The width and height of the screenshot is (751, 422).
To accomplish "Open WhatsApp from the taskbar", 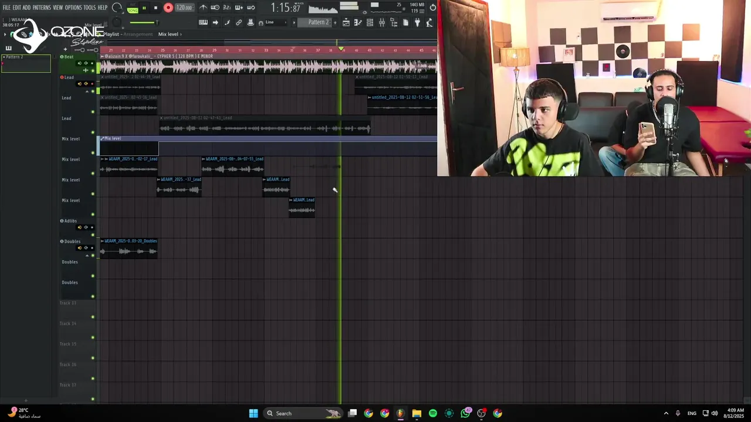I will pos(466,413).
